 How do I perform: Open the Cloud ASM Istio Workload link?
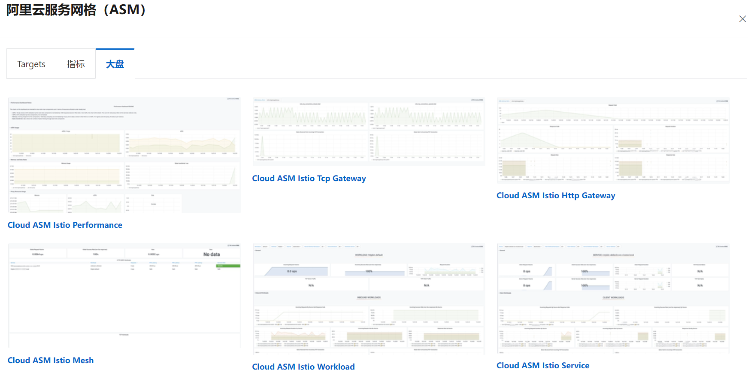pyautogui.click(x=303, y=367)
